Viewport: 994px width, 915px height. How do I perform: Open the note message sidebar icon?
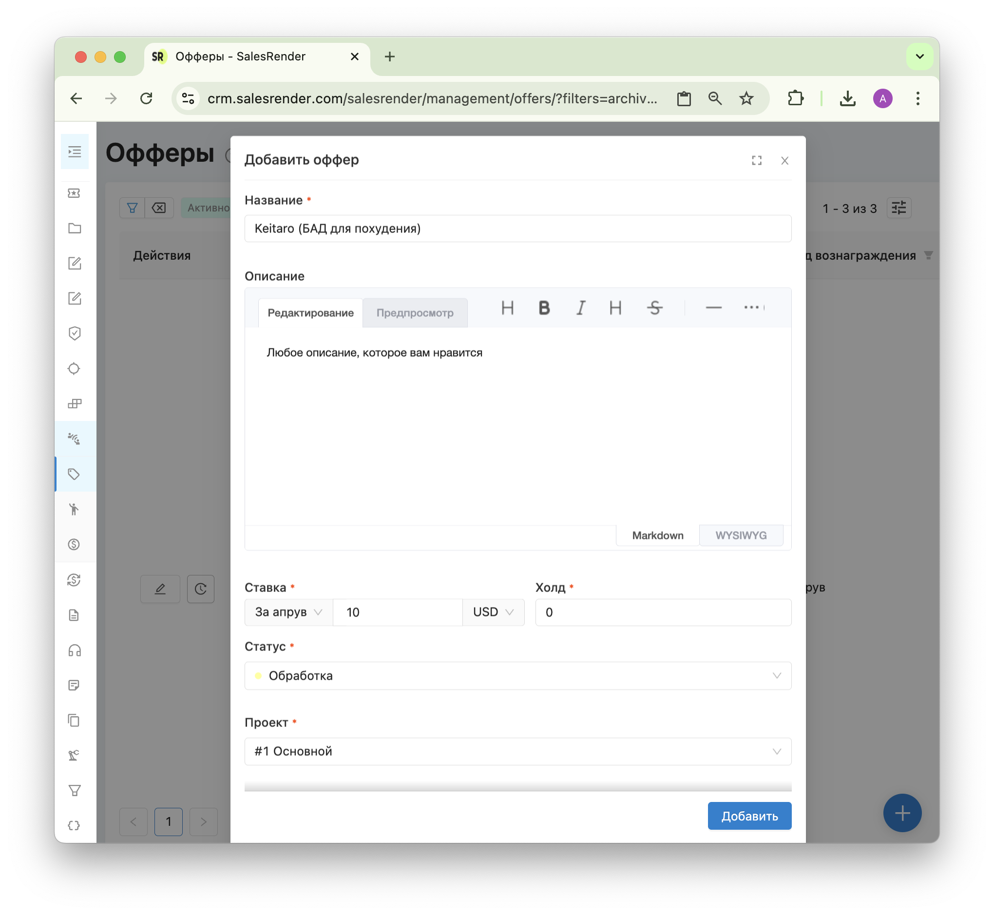coord(74,686)
